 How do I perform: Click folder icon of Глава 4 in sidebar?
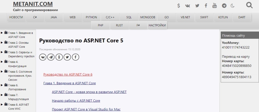(6, 62)
